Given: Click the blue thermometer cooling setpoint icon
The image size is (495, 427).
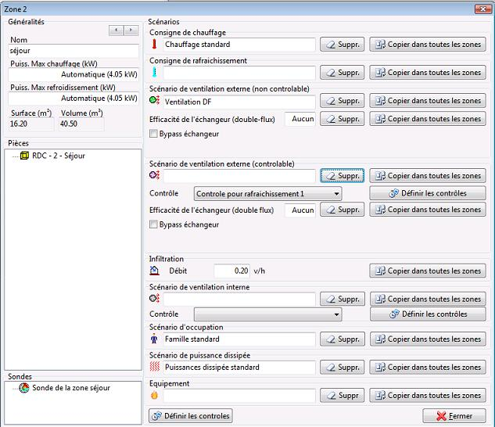Looking at the screenshot, I should 154,72.
